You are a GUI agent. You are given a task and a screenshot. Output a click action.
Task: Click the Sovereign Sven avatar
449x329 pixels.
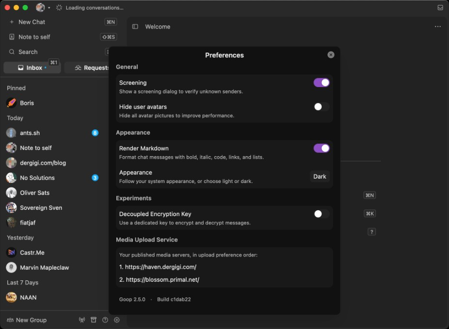[x=12, y=208]
